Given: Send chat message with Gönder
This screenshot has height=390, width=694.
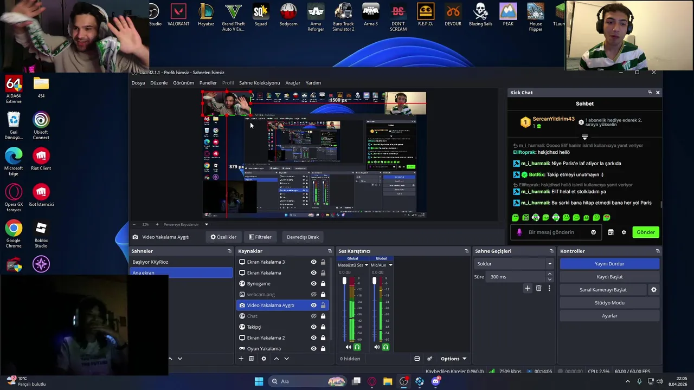Looking at the screenshot, I should coord(645,232).
